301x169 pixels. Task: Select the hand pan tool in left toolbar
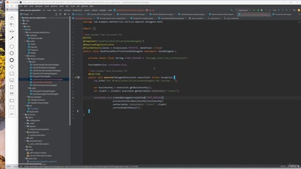[12, 18]
